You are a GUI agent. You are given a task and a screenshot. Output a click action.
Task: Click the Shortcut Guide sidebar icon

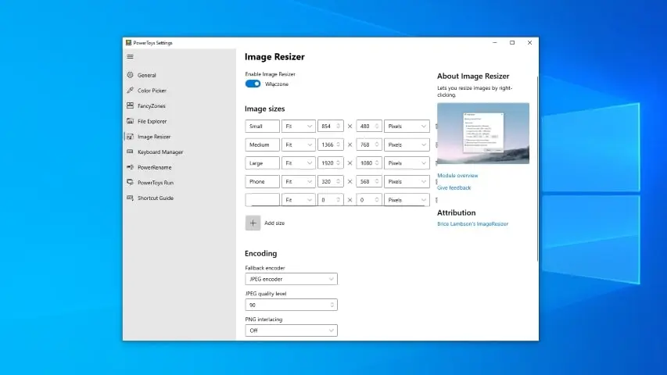tap(130, 198)
